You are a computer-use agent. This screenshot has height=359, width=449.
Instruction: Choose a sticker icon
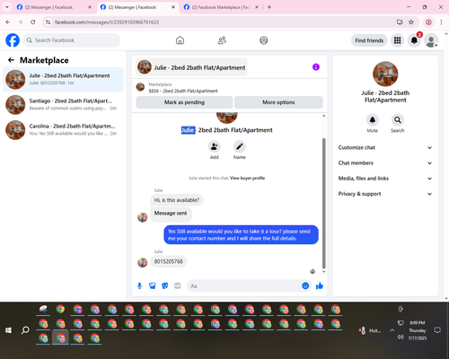[165, 286]
